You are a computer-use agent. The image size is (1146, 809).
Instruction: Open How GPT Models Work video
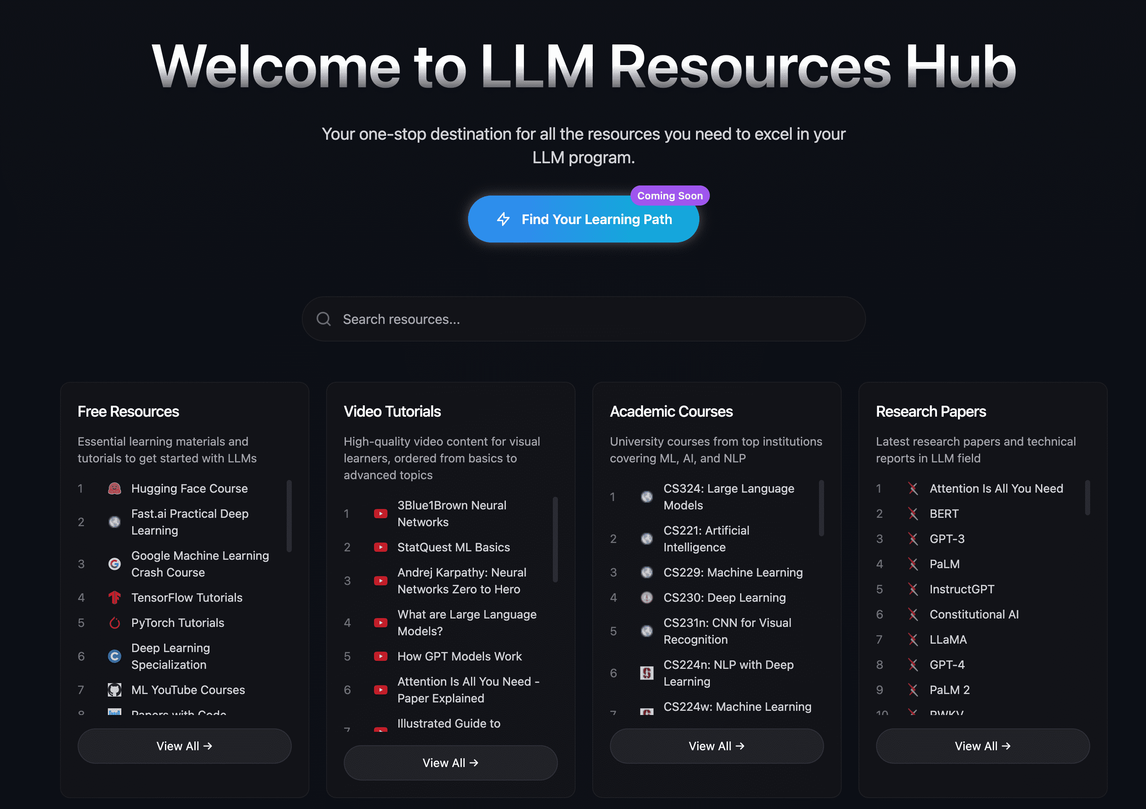tap(459, 656)
